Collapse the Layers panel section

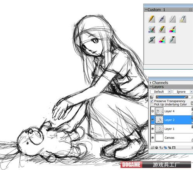click(151, 87)
